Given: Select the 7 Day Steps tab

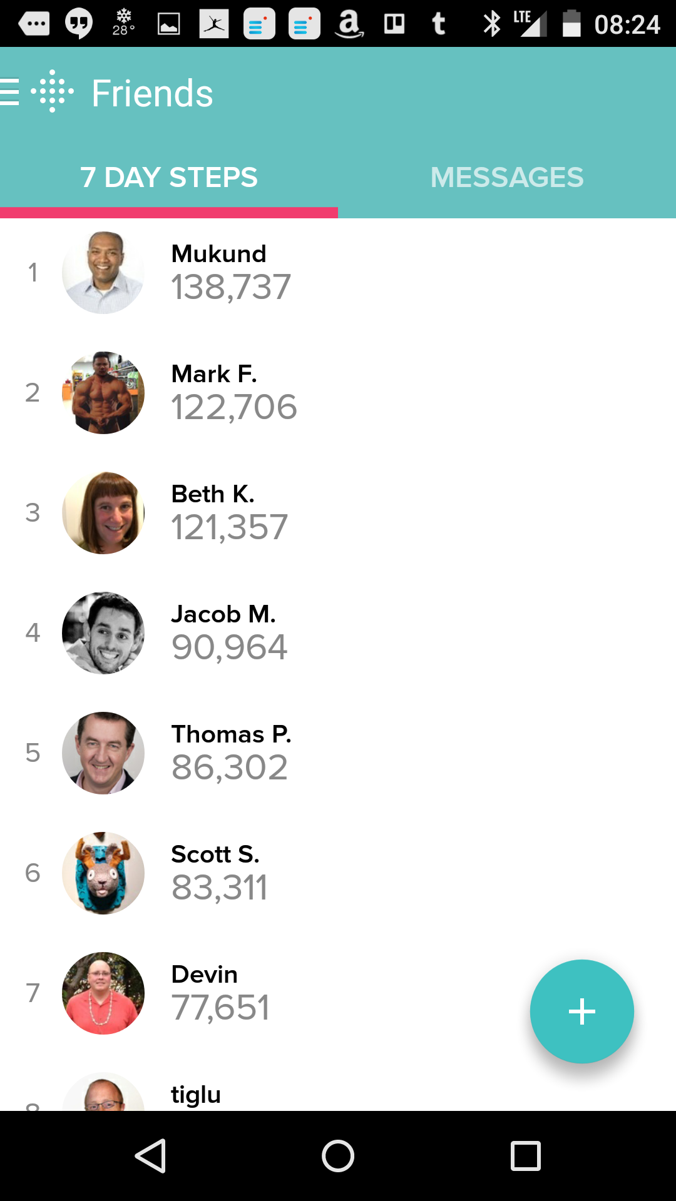Looking at the screenshot, I should coord(169,178).
